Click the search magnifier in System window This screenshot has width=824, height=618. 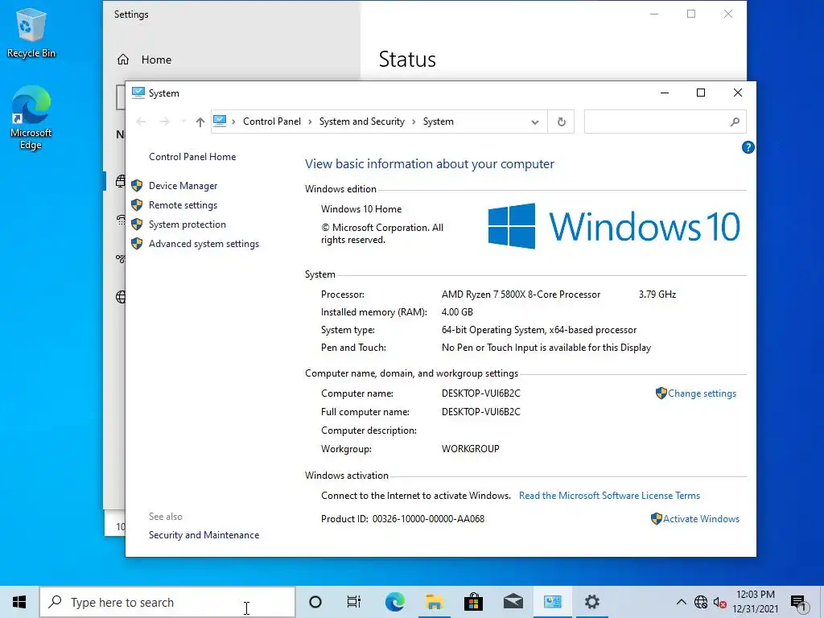point(735,122)
